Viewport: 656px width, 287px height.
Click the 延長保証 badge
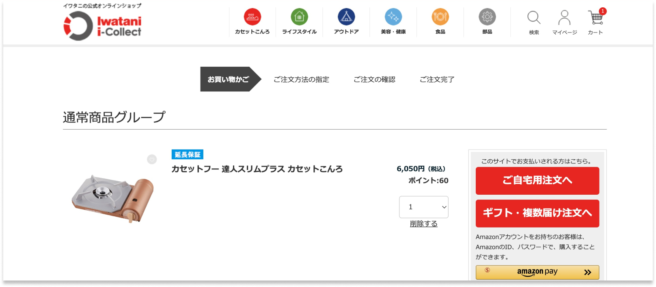coord(187,154)
